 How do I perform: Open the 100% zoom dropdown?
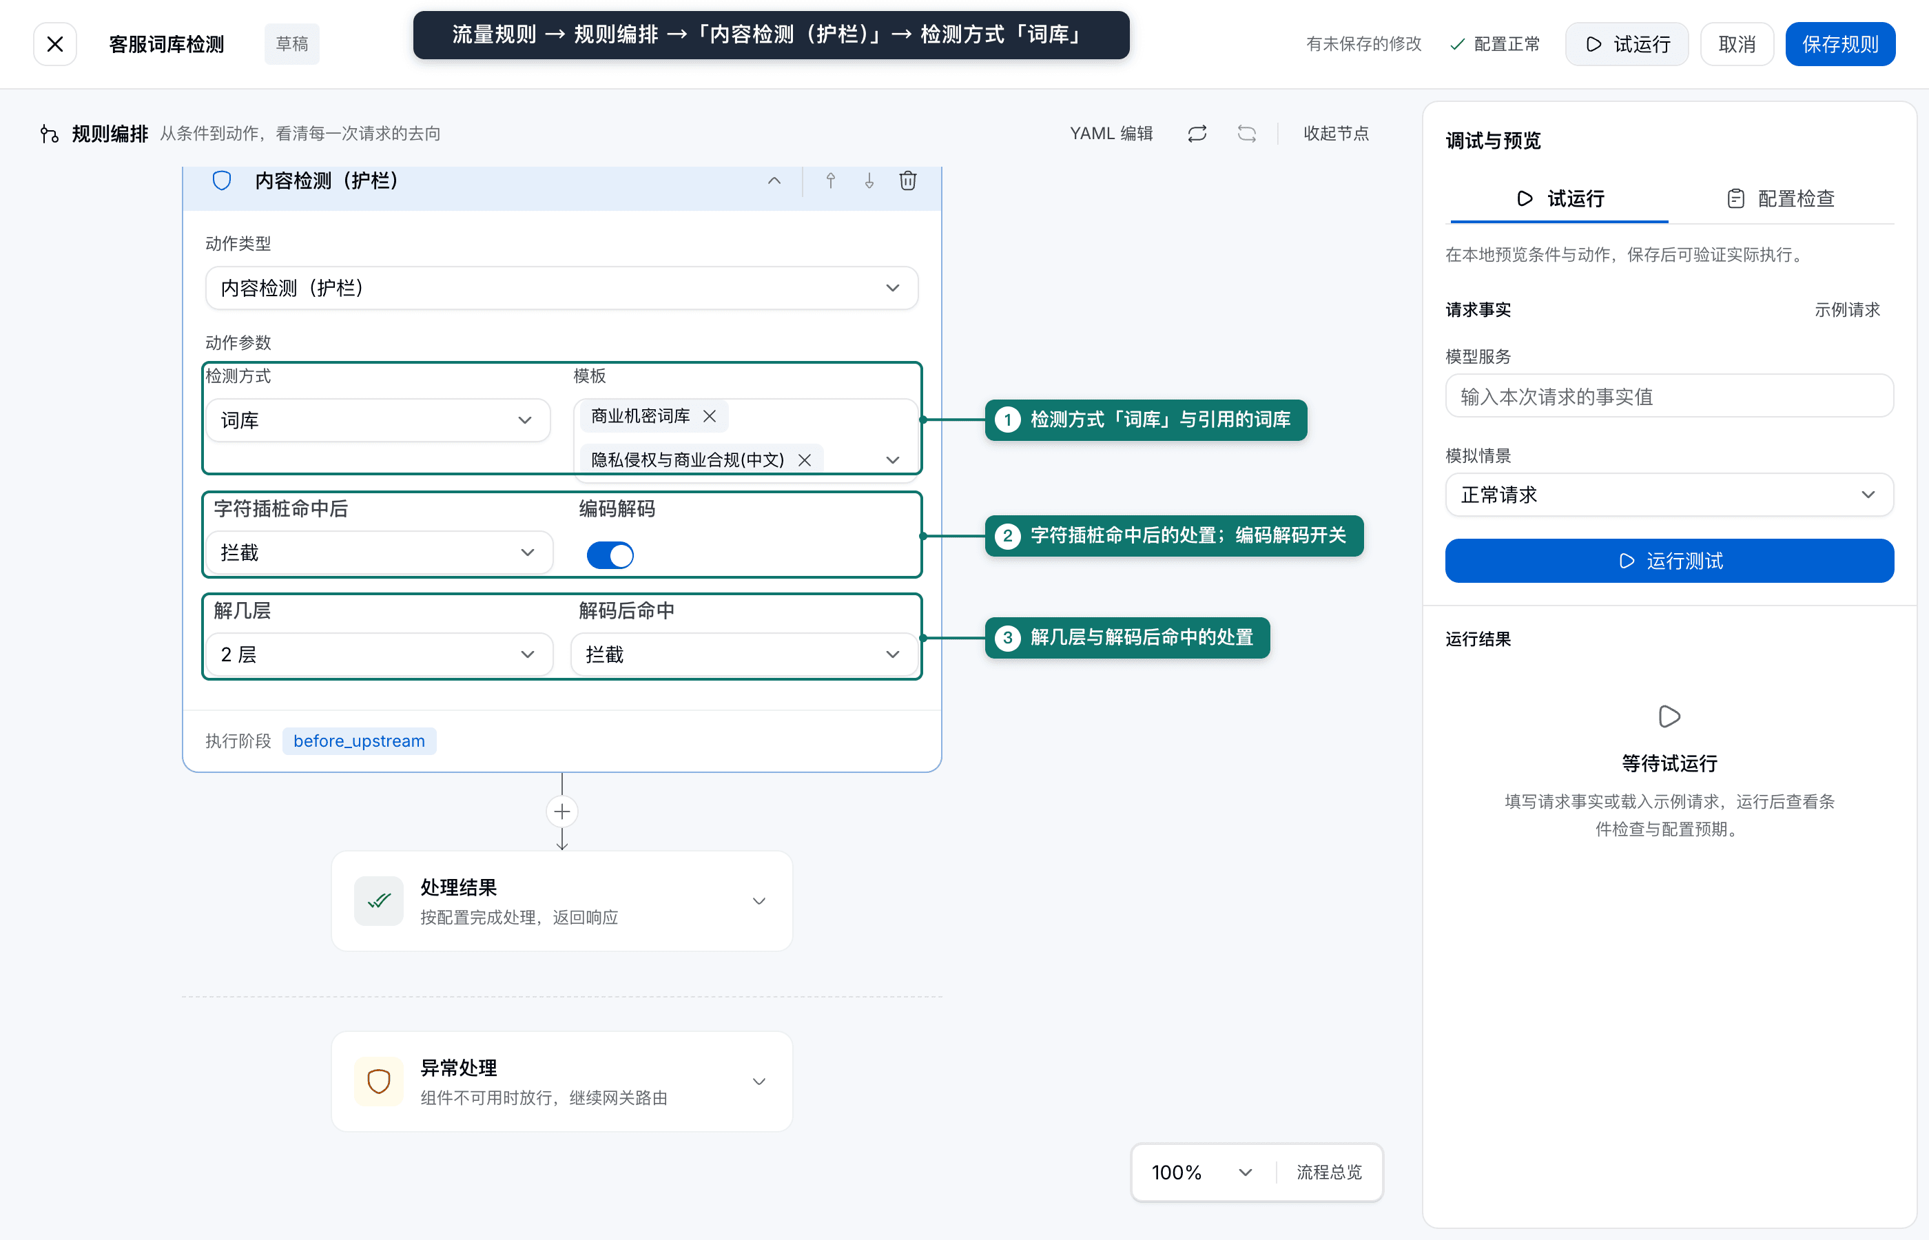click(x=1202, y=1172)
